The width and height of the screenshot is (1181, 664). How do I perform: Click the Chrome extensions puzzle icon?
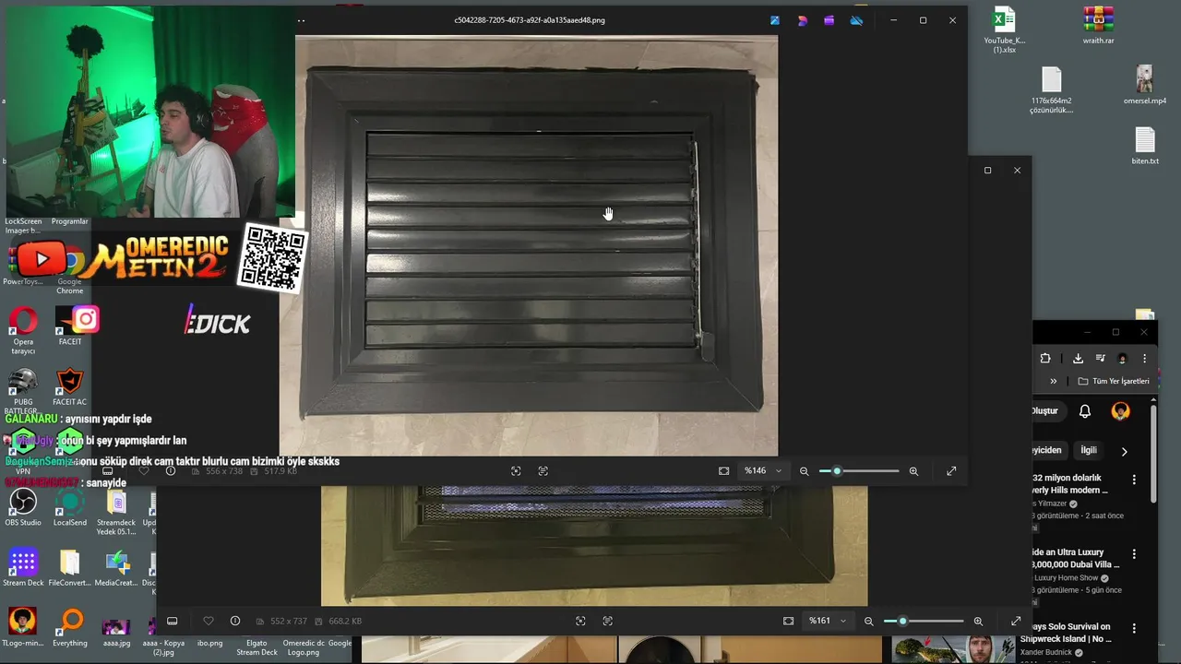1045,358
